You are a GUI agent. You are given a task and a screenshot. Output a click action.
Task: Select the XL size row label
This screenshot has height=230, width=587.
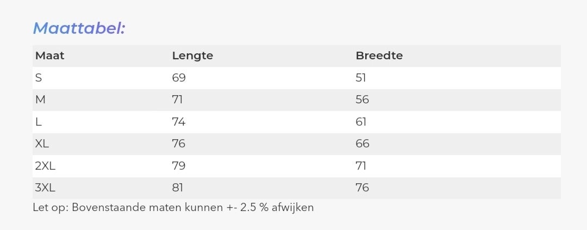(42, 144)
